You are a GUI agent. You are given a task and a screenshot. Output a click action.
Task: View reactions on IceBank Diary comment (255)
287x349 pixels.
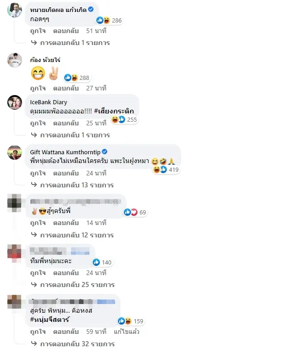tap(124, 119)
